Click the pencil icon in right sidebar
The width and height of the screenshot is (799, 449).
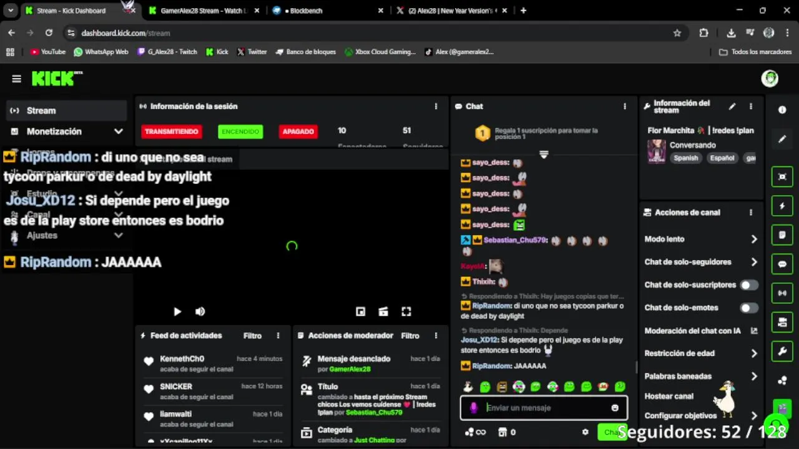tap(782, 139)
